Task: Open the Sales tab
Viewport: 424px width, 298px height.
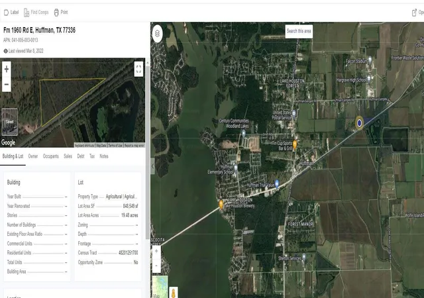Action: pyautogui.click(x=68, y=156)
